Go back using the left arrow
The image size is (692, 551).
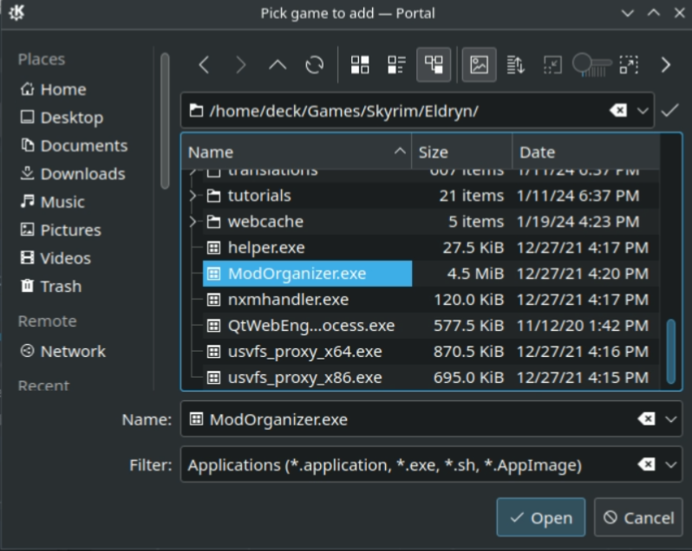pyautogui.click(x=204, y=65)
